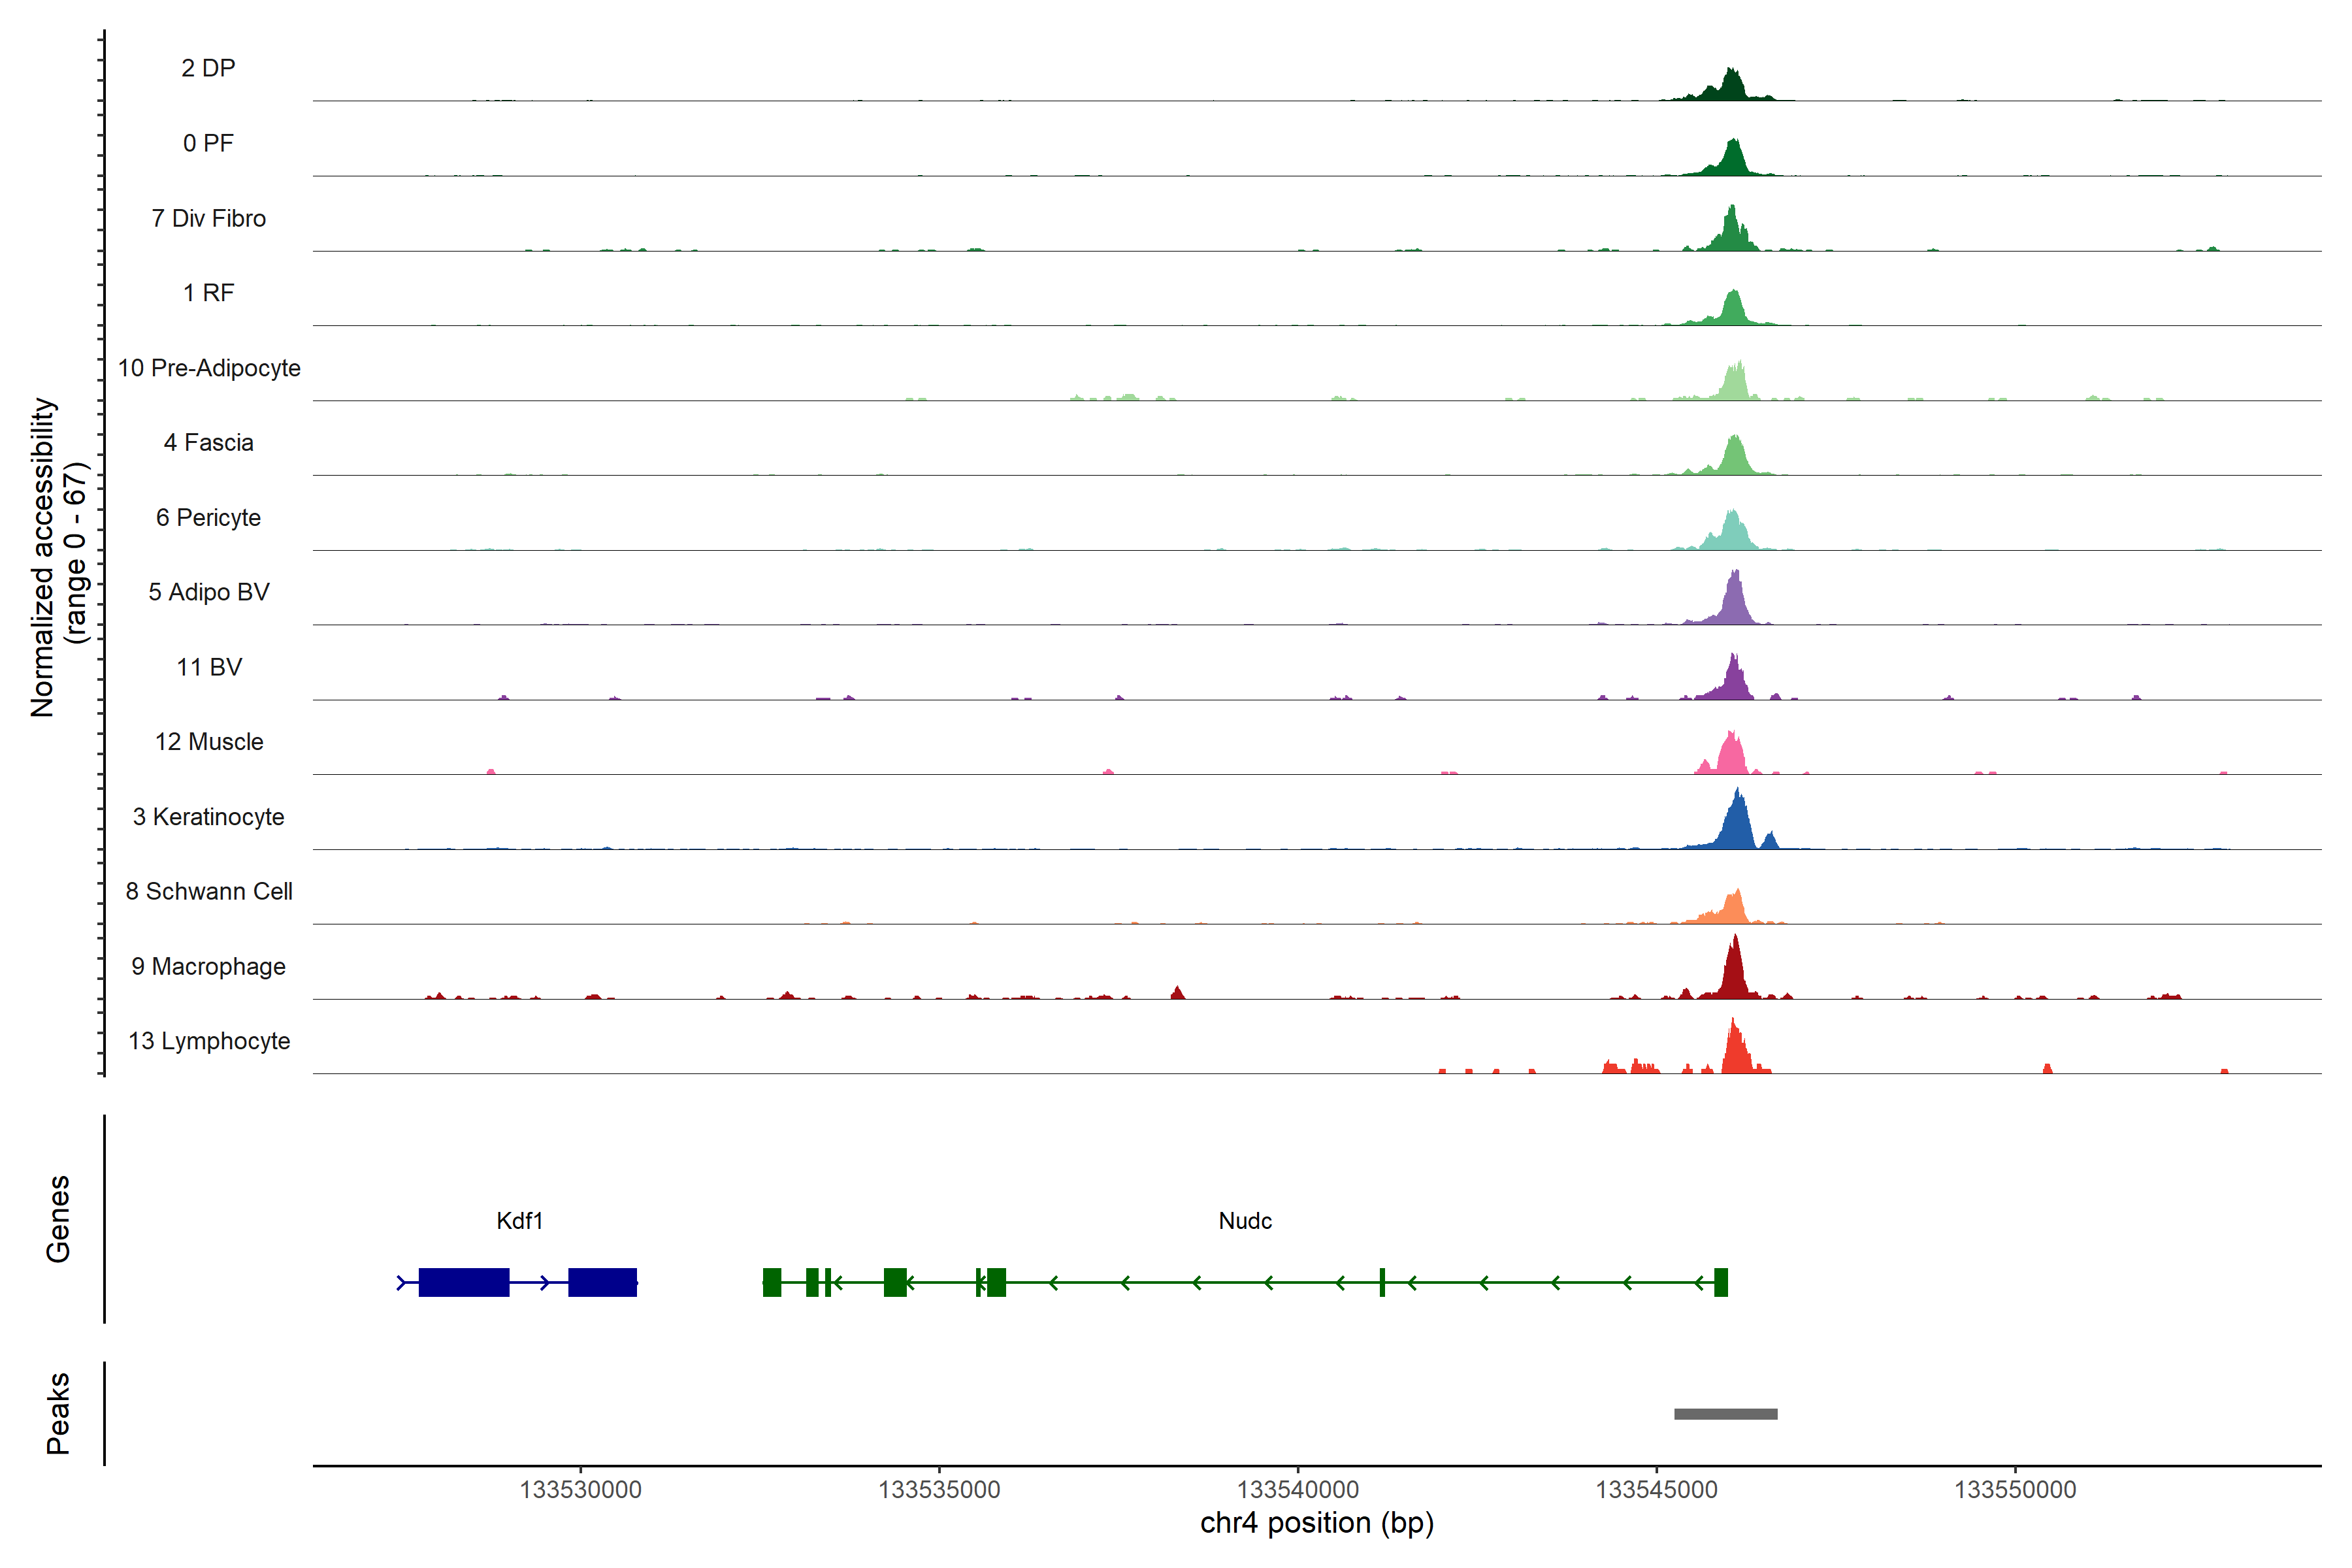
Task: Click the leftmost green Nudc exon
Action: [x=771, y=1282]
